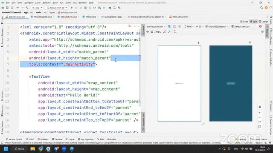Open the Nexus 4 API 29 device dropdown
This screenshot has width=273, height=153.
pyautogui.click(x=57, y=8)
